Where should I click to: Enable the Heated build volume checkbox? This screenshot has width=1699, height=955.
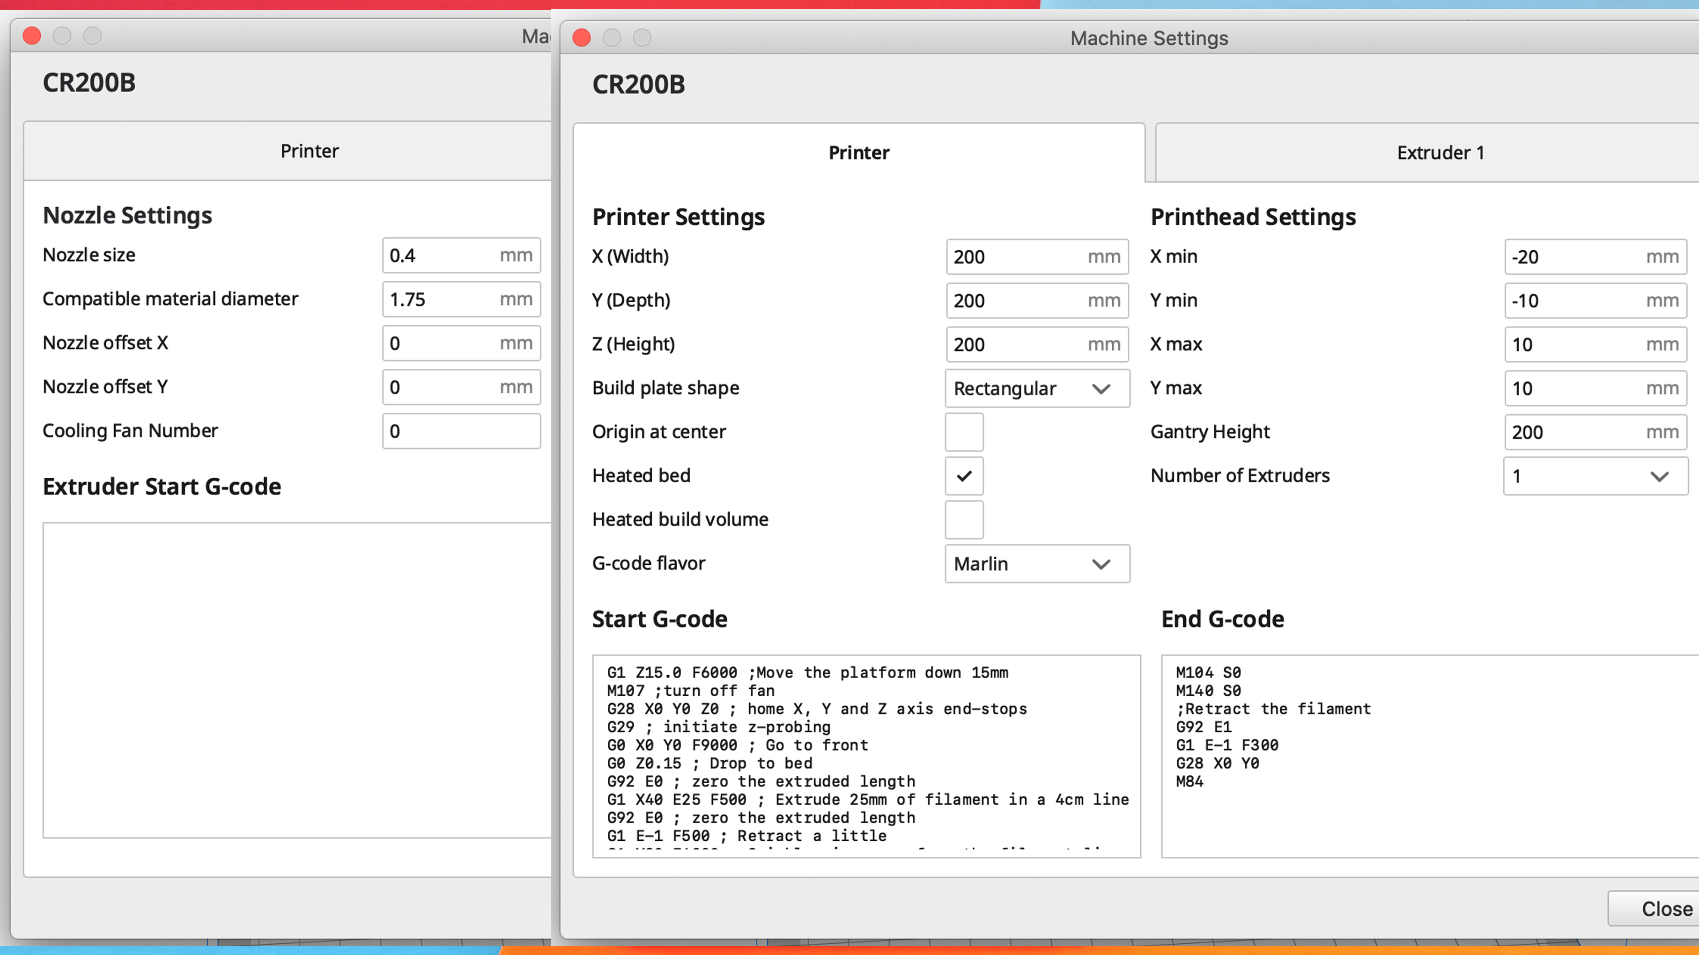(964, 519)
